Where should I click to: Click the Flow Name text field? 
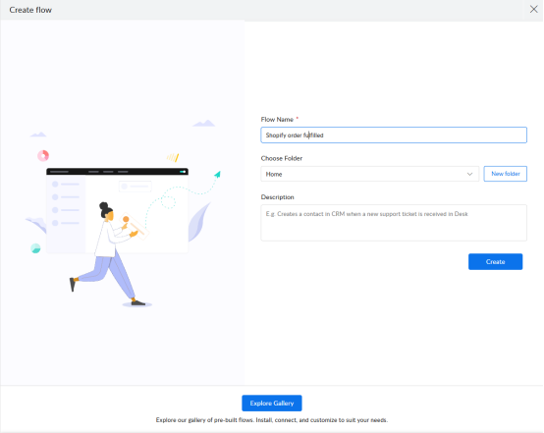tap(394, 135)
